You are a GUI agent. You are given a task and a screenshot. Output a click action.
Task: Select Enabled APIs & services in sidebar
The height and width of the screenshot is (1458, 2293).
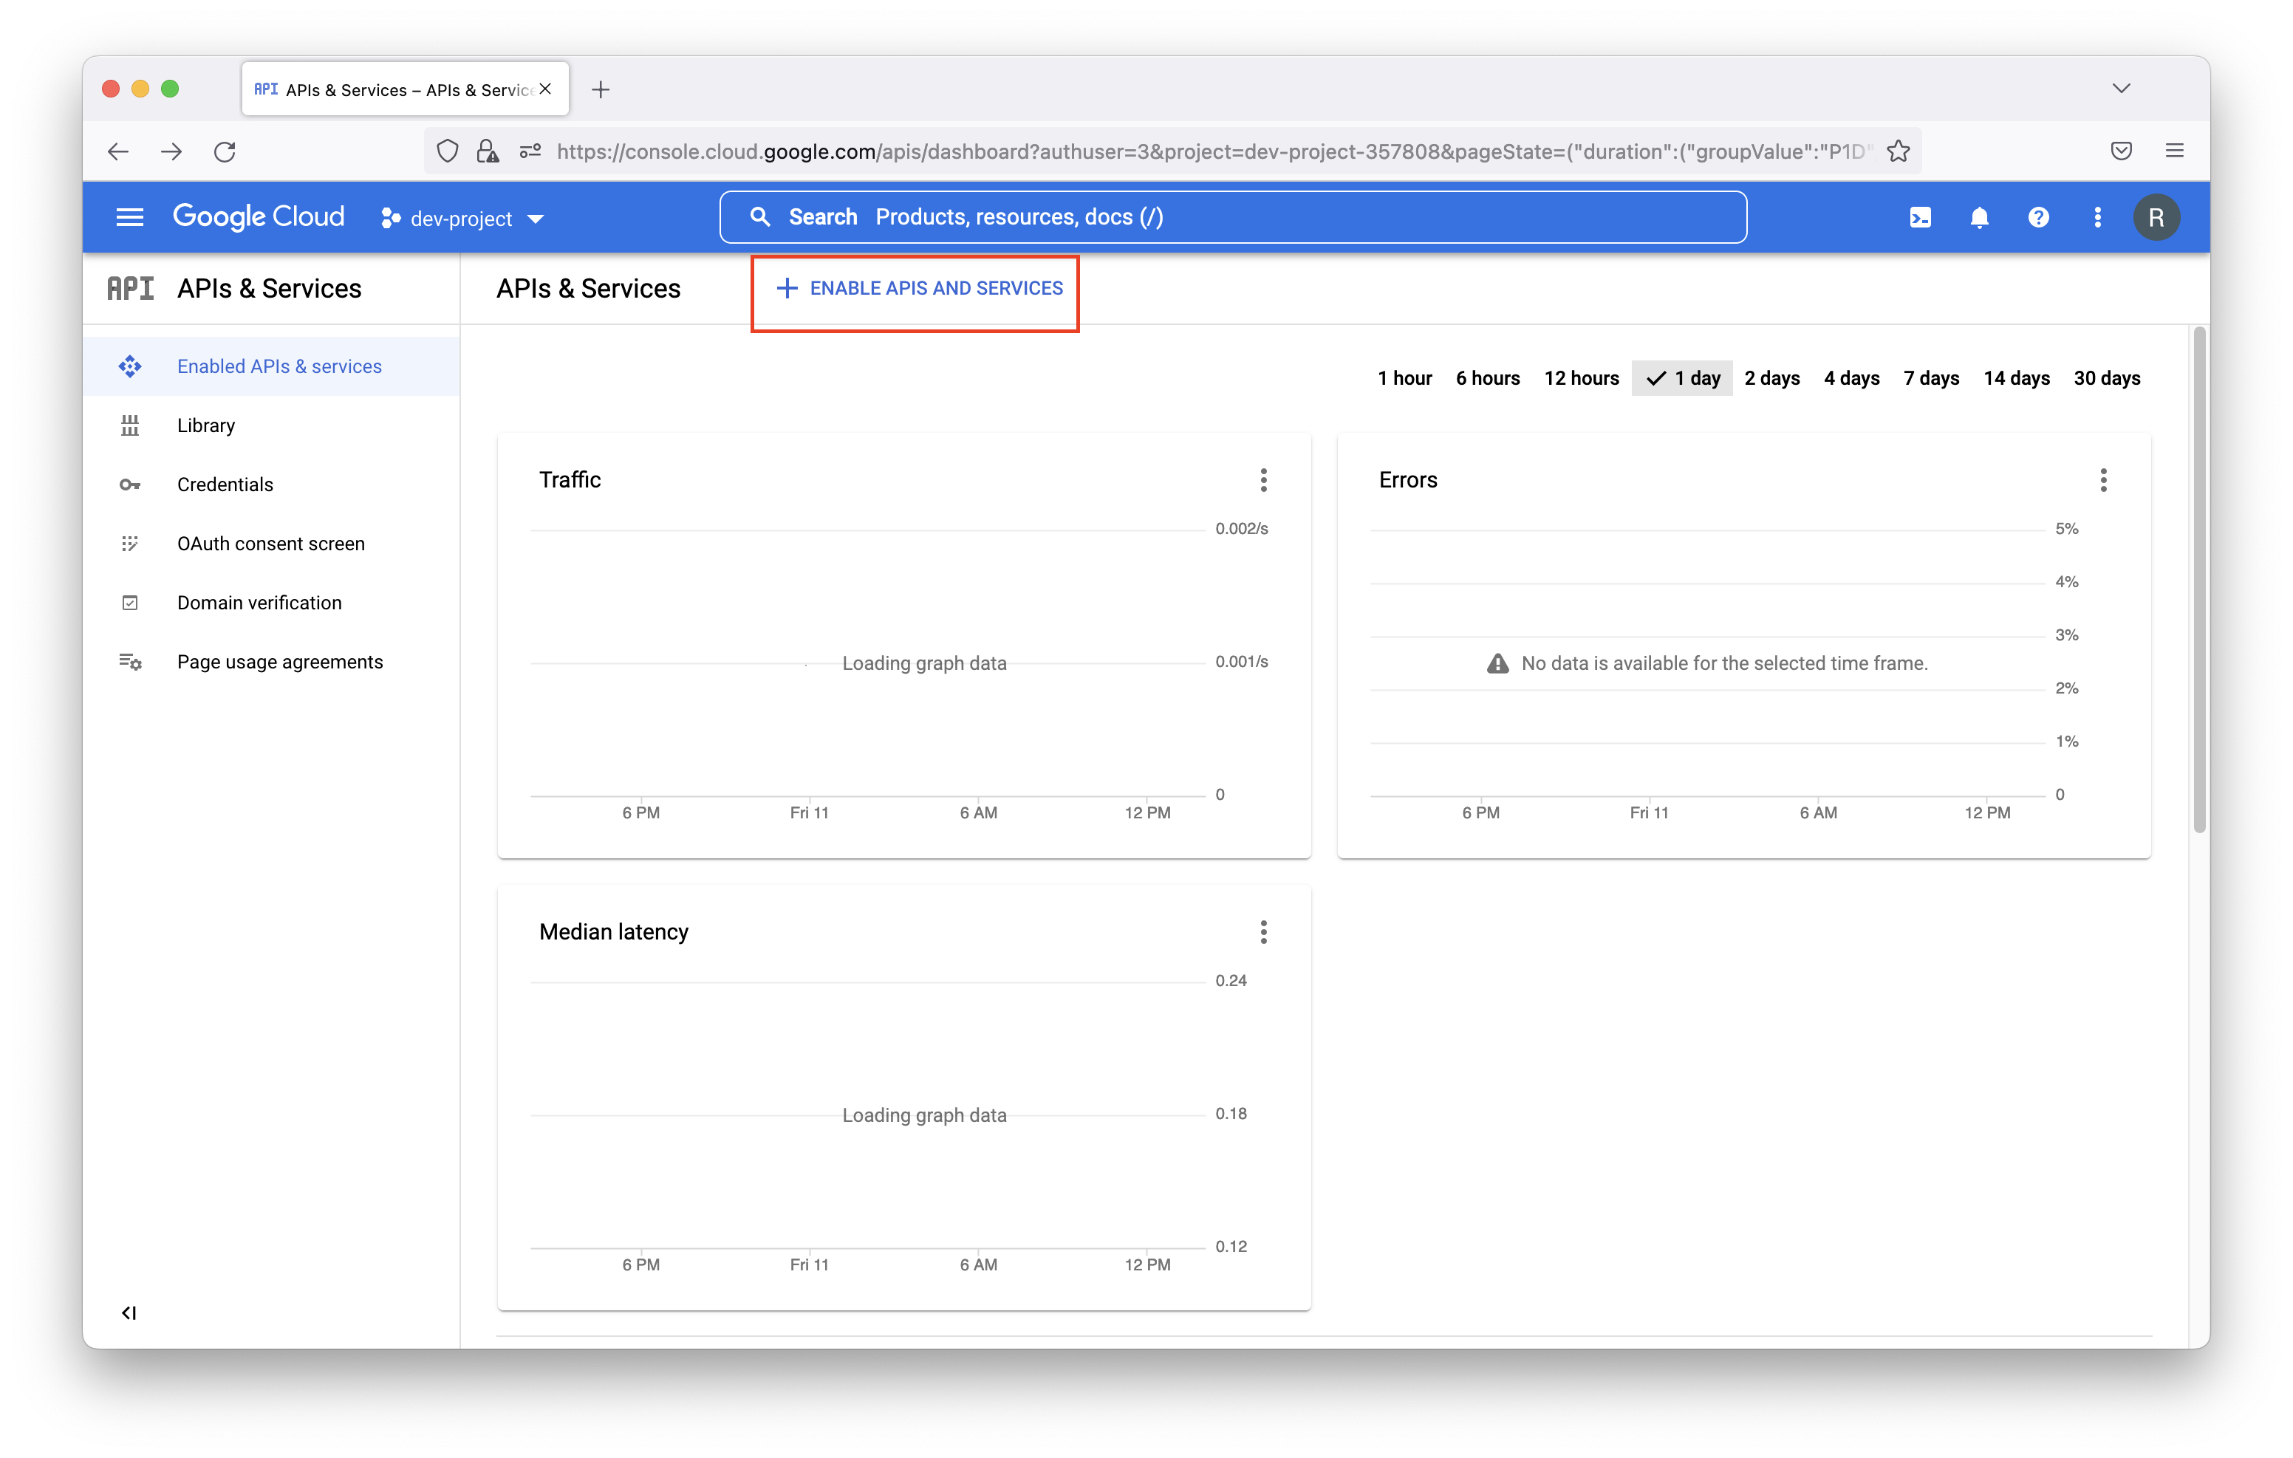[271, 366]
